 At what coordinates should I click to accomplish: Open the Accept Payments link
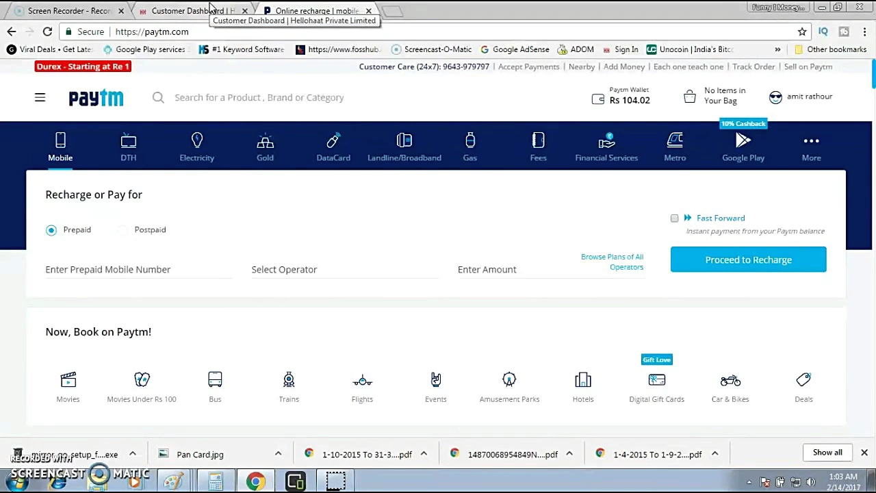click(x=528, y=66)
